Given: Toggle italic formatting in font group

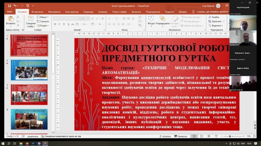Looking at the screenshot, I should [59, 24].
